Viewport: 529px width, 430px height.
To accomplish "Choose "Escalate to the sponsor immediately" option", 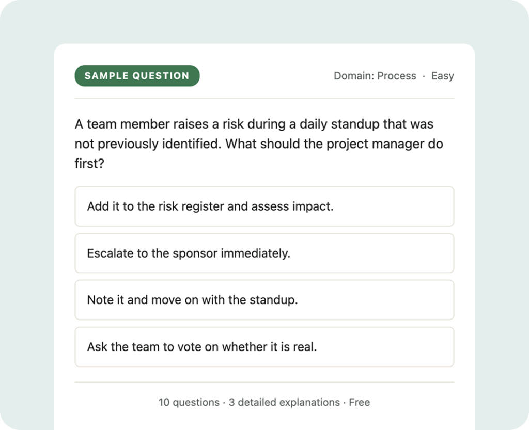I will pyautogui.click(x=264, y=253).
